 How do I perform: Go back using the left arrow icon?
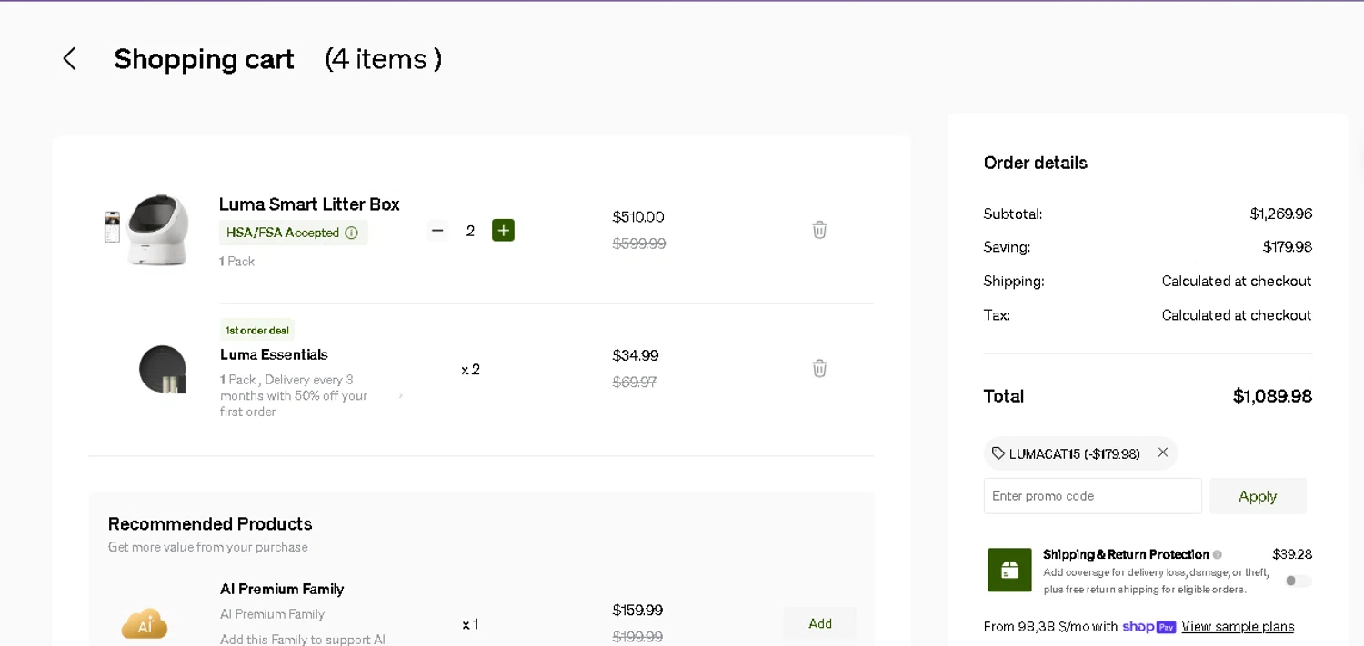(x=69, y=59)
